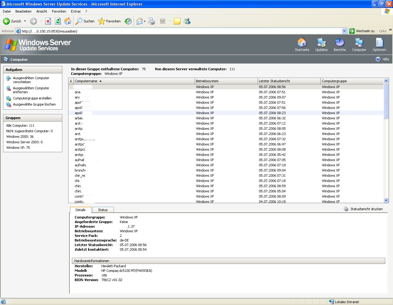Screen dimensions: 393x305
Task: Click the browser Zurück back button
Action: 12,21
